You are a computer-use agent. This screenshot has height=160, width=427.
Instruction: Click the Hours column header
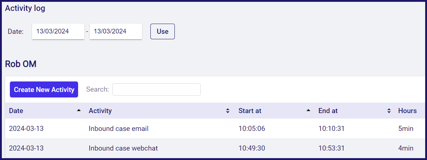[x=407, y=111]
